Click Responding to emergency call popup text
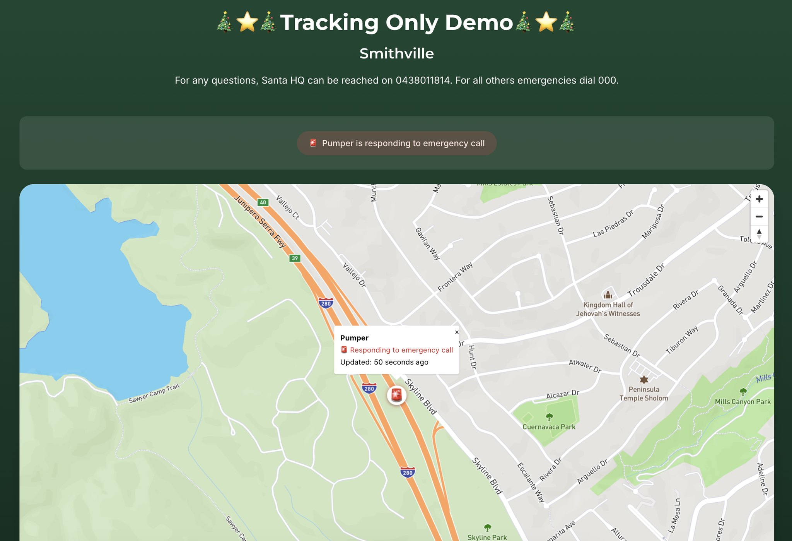Screen dimensions: 792x541 [401, 350]
